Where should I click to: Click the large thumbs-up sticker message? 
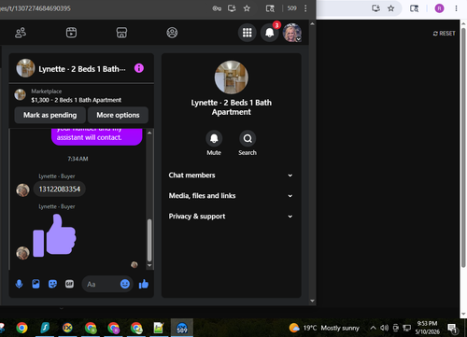pyautogui.click(x=54, y=235)
